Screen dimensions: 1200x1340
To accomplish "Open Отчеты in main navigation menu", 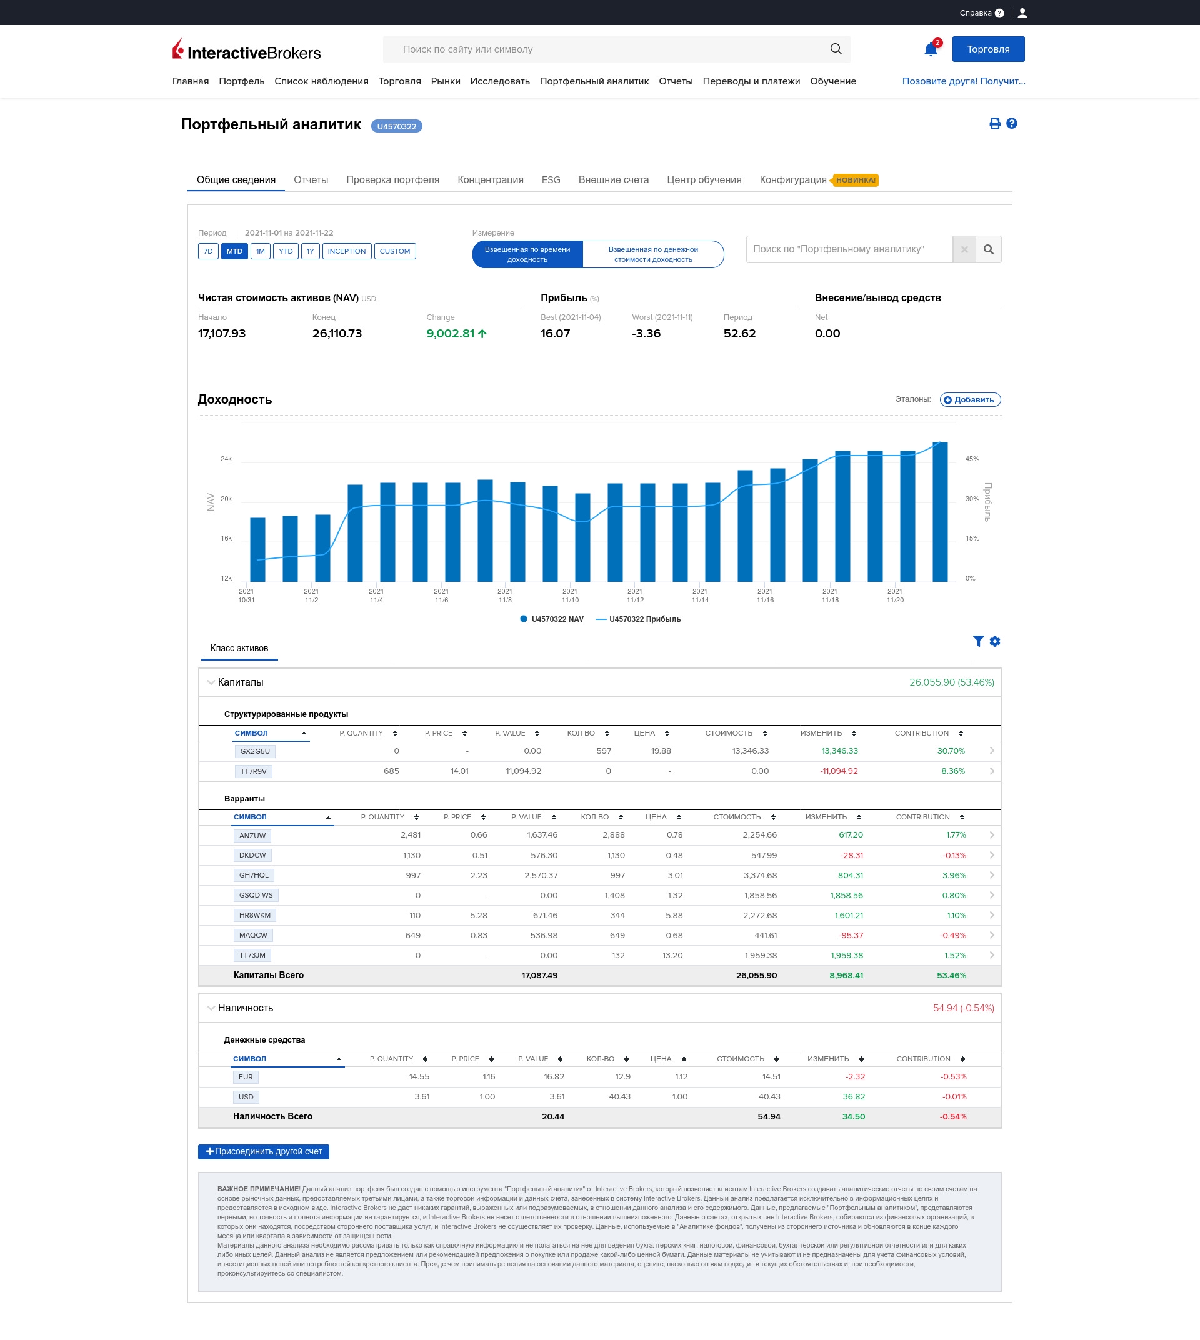I will click(x=675, y=81).
